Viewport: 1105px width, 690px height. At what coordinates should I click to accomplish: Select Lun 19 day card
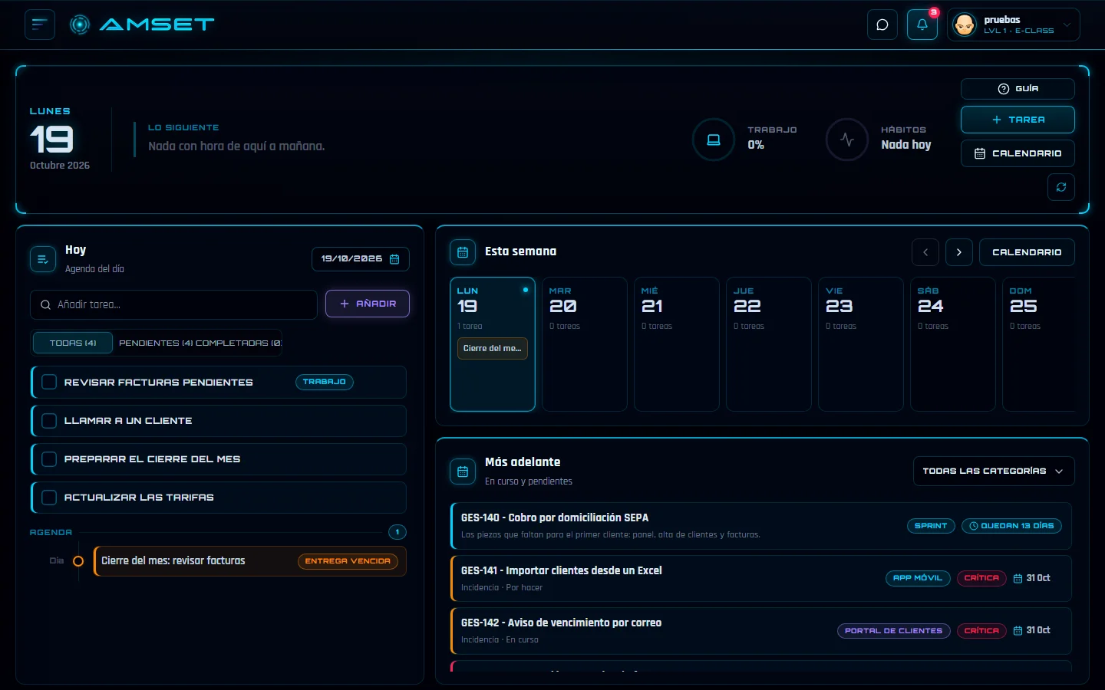pos(493,344)
